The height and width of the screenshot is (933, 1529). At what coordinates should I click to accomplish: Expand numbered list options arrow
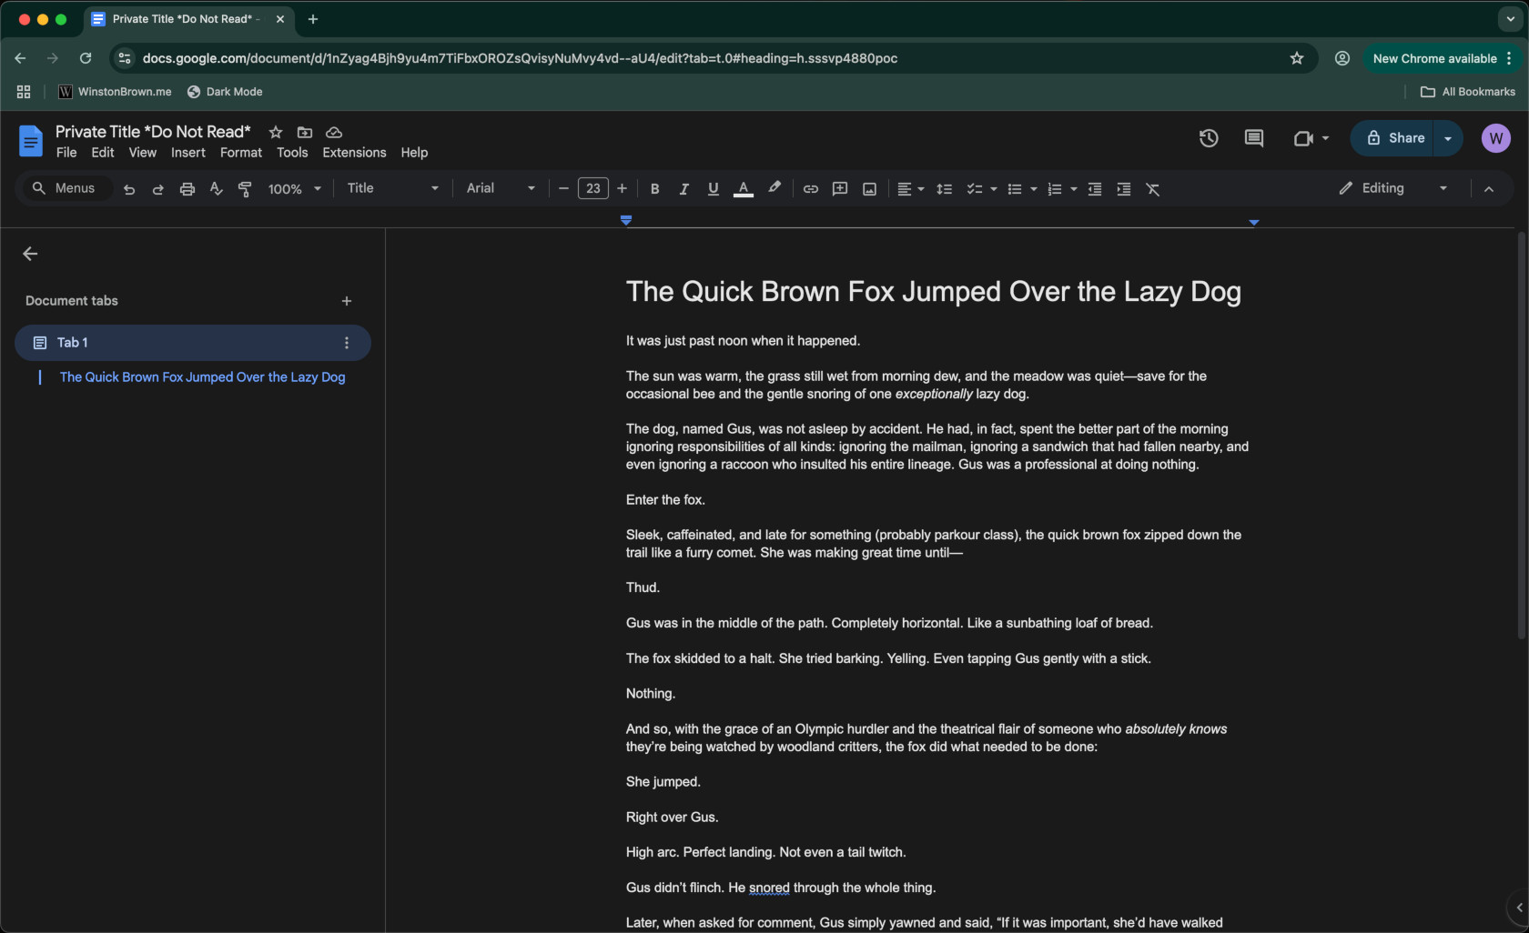[1073, 189]
